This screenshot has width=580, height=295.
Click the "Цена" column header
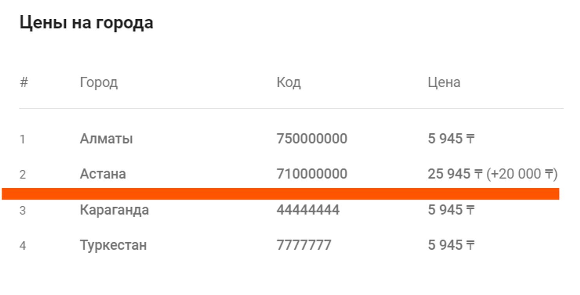click(x=444, y=82)
